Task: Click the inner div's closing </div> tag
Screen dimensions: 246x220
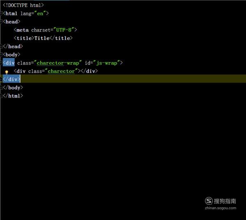Action: [x=89, y=71]
